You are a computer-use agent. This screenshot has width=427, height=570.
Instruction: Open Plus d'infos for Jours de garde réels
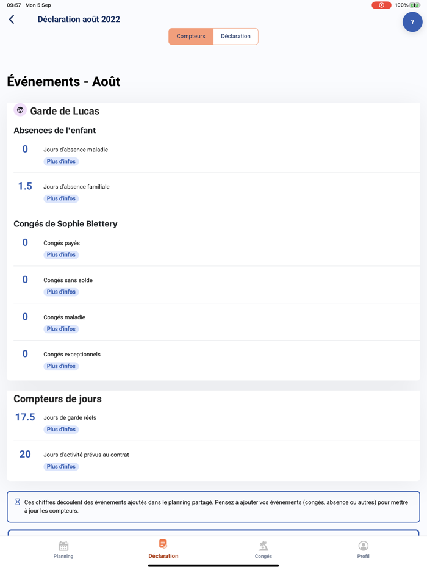[60, 429]
